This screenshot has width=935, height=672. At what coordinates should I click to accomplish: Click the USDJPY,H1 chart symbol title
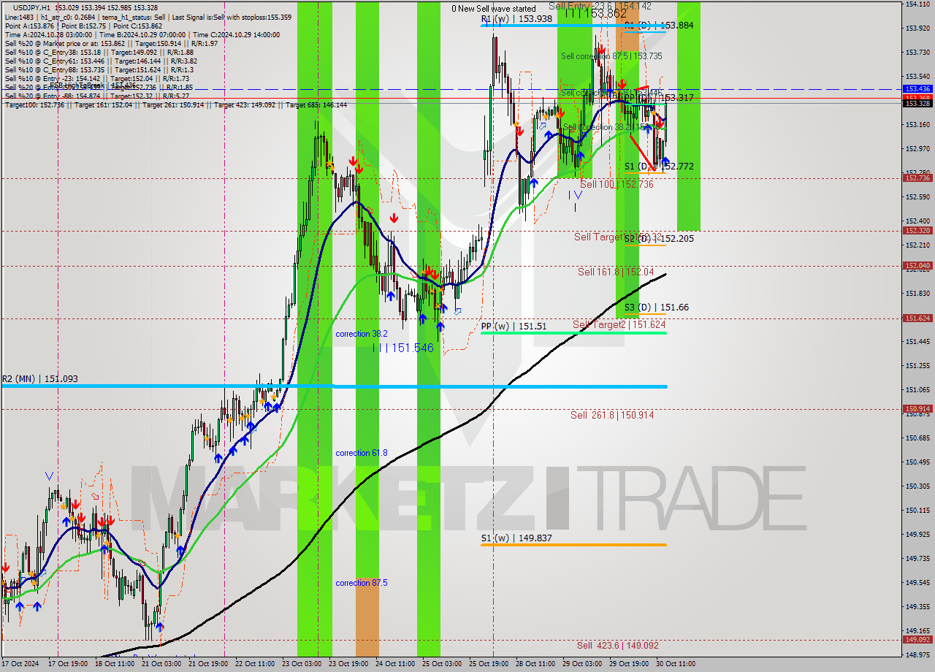pyautogui.click(x=32, y=7)
